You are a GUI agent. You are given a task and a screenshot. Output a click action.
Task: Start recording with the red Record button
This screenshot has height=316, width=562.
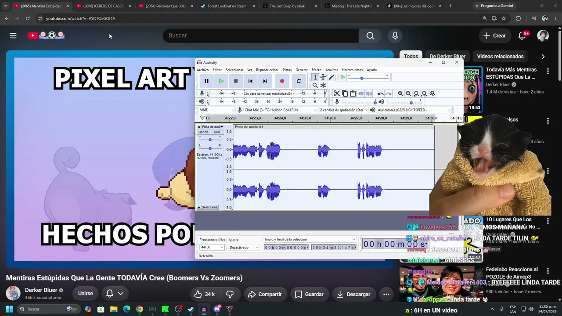[x=282, y=81]
